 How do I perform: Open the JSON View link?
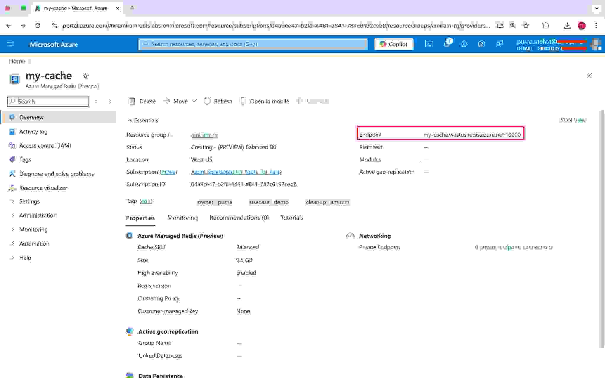click(x=572, y=120)
